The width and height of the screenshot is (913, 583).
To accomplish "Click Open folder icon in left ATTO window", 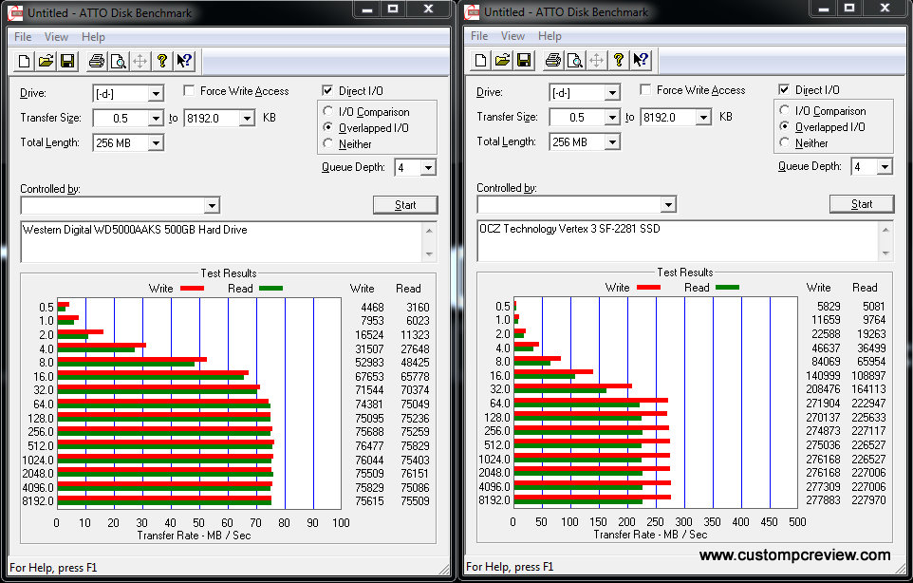I will pos(46,61).
